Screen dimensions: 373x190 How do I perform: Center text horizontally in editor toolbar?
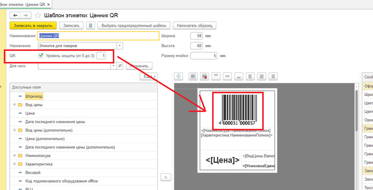pyautogui.click(x=262, y=76)
